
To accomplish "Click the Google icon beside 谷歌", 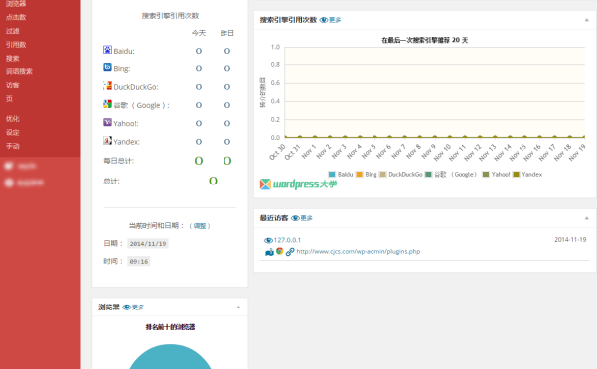I will [x=107, y=104].
